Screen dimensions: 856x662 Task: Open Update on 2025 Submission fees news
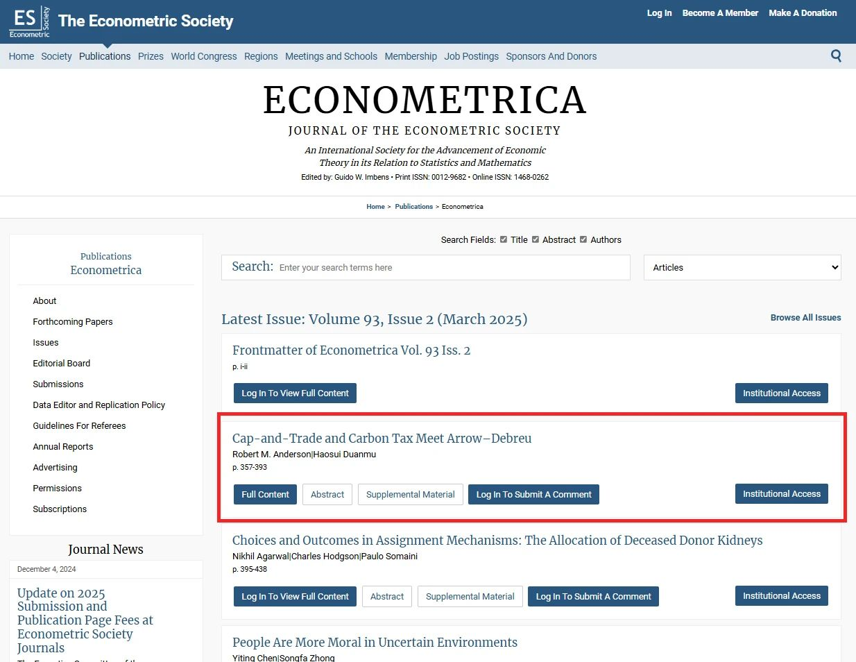click(85, 620)
